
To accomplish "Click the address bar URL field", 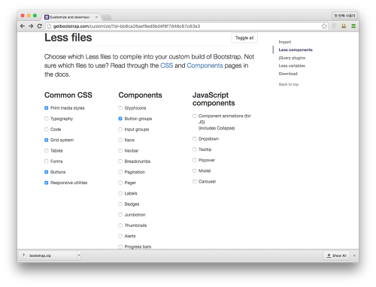I will tap(183, 26).
